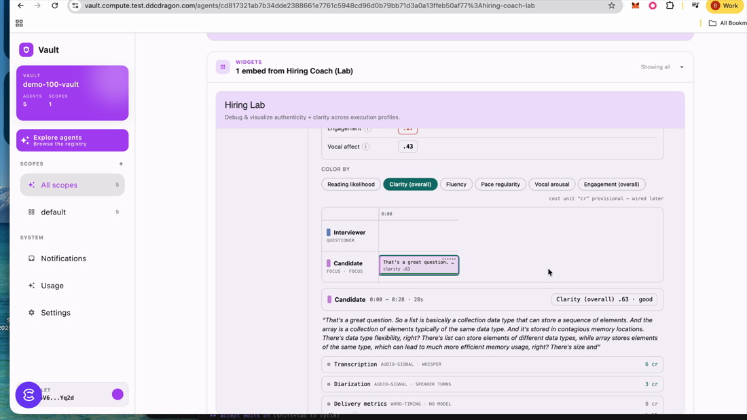Image resolution: width=747 pixels, height=420 pixels.
Task: Click the Notifications icon
Action: (31, 259)
